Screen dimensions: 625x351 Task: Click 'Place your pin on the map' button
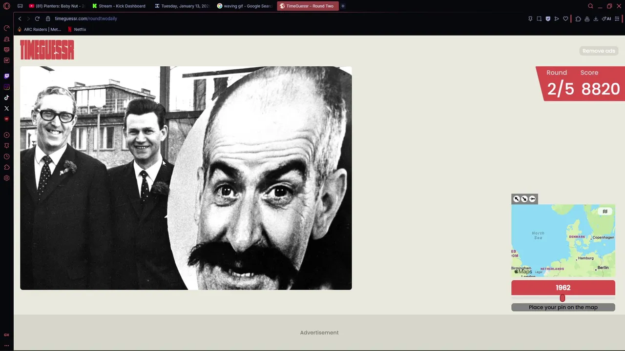pos(563,307)
